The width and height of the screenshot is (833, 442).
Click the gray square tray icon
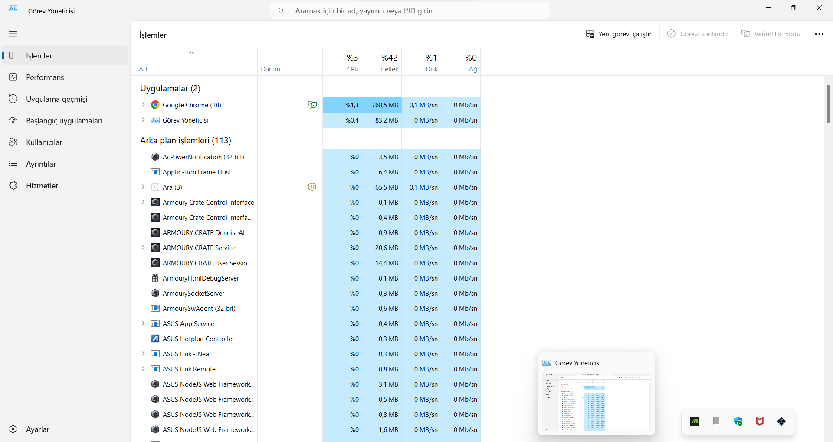(x=716, y=421)
